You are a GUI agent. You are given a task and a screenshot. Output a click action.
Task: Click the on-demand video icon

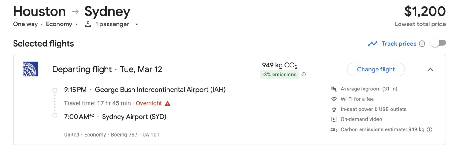[x=334, y=119]
